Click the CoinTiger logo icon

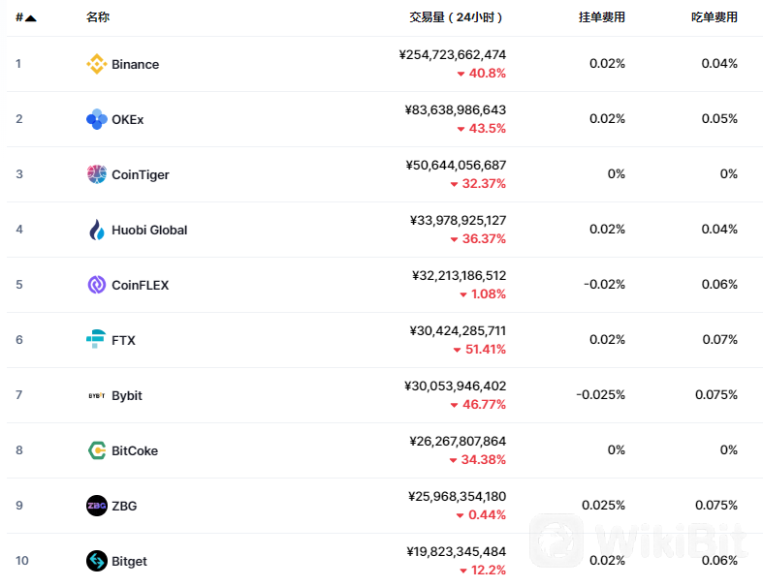click(96, 174)
